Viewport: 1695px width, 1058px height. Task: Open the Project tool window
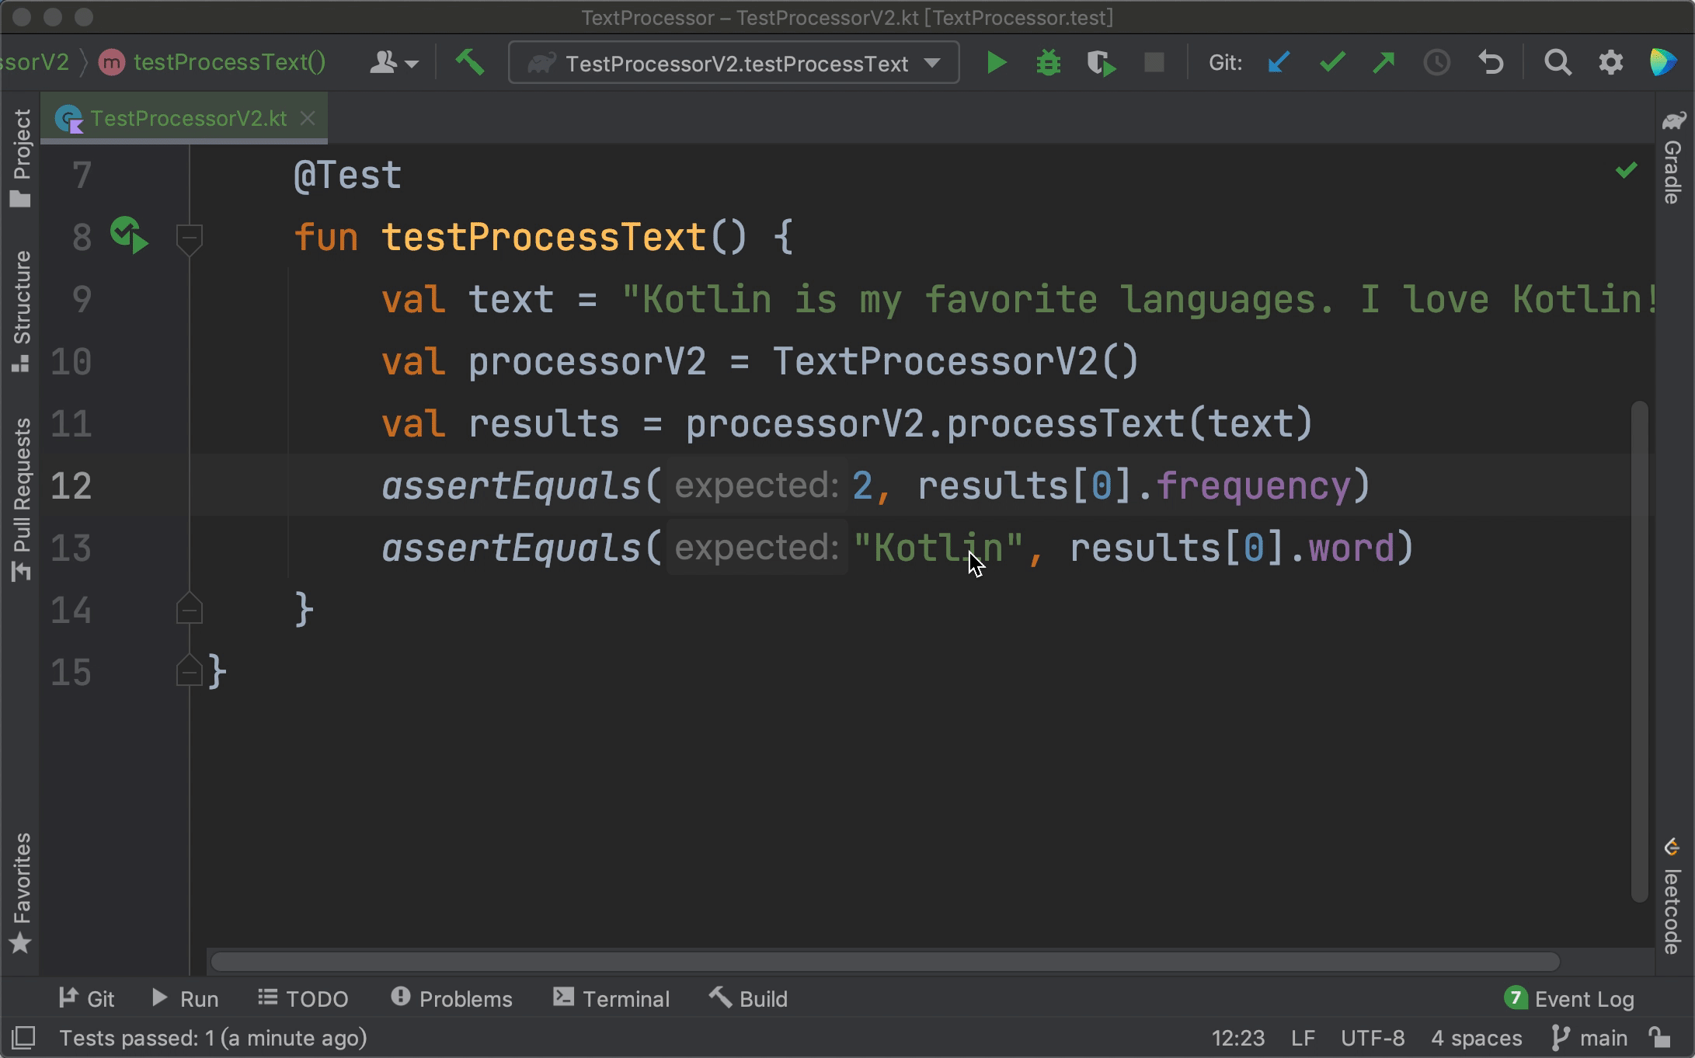click(x=21, y=158)
